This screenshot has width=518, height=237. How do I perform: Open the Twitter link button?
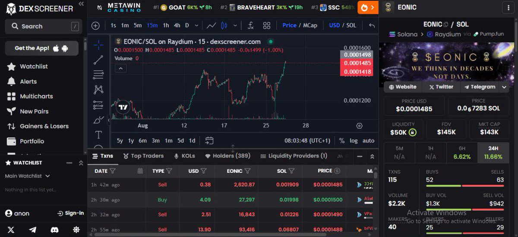pyautogui.click(x=441, y=87)
